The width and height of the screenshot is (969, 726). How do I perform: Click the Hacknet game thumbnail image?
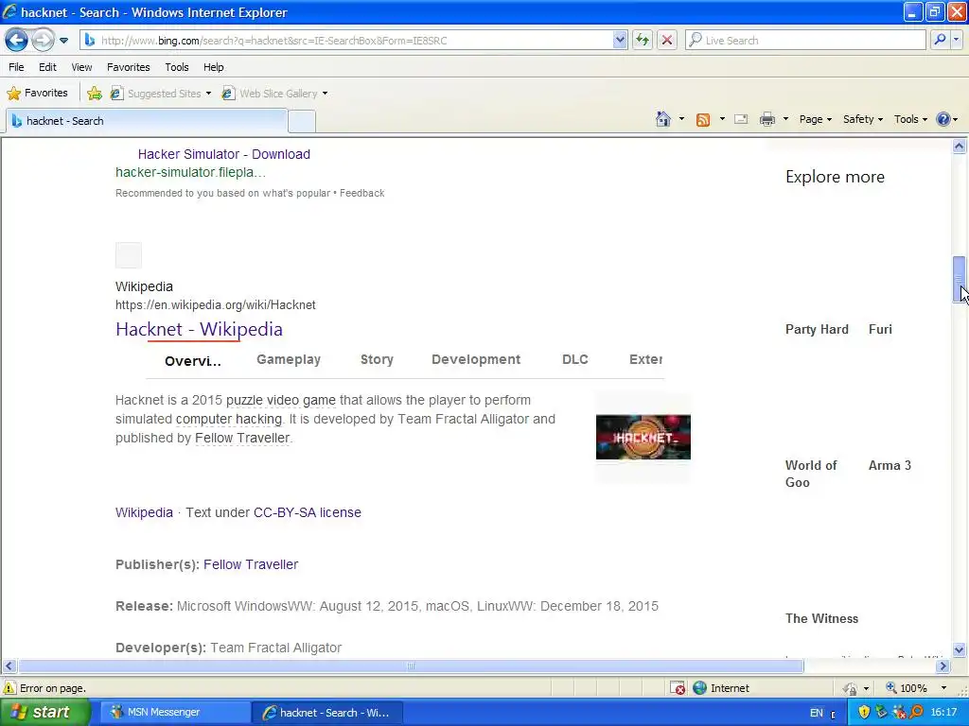643,437
